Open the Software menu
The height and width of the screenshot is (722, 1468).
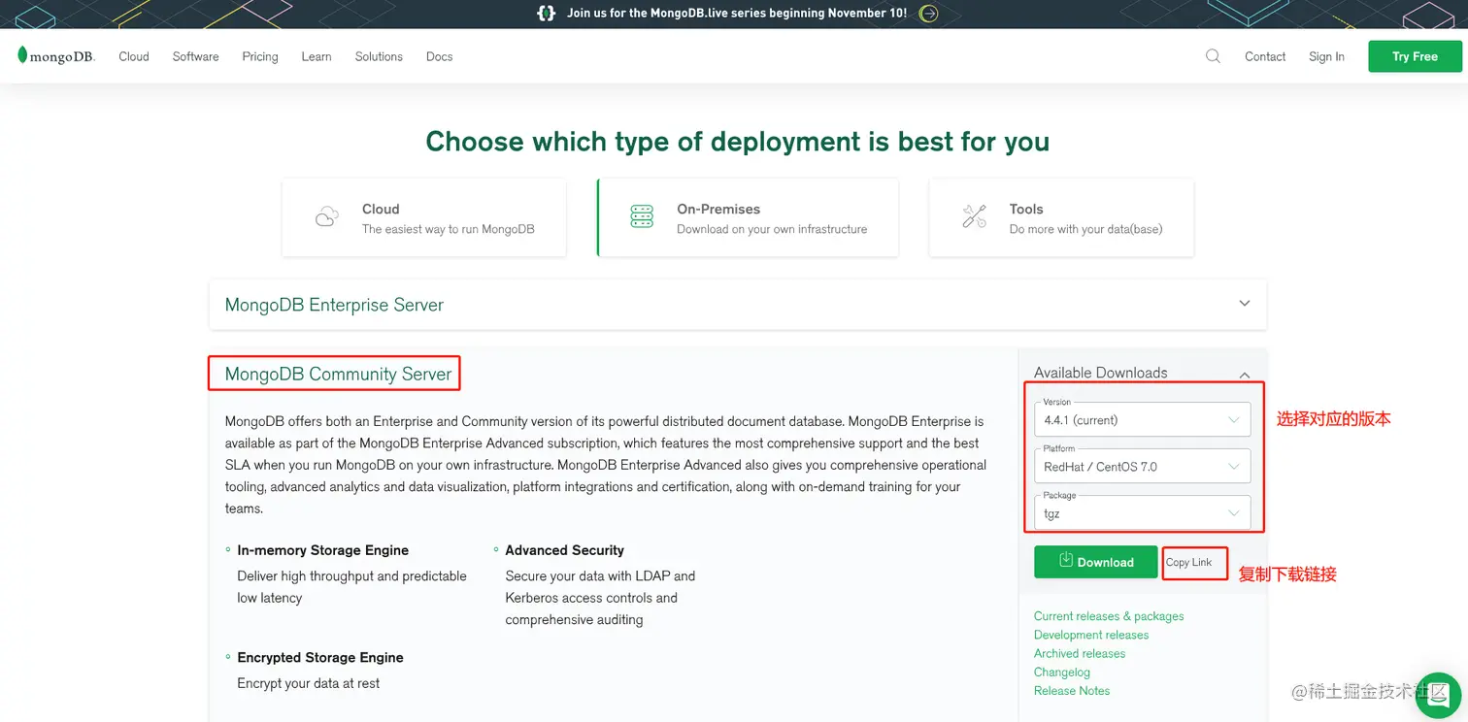click(195, 56)
